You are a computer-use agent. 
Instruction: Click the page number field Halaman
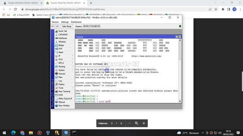112,123
